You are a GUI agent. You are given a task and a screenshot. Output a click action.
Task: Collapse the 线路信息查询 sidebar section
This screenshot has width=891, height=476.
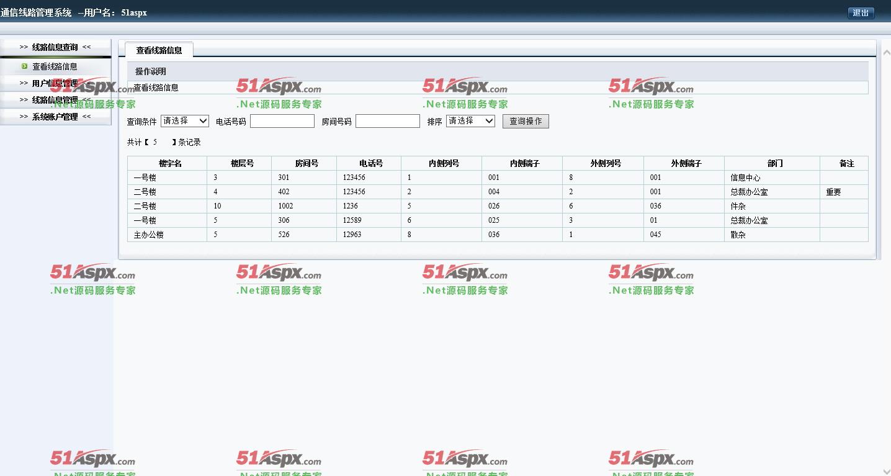pos(55,47)
